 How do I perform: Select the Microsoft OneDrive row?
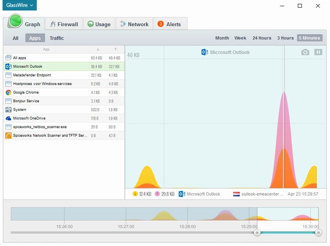click(64, 118)
